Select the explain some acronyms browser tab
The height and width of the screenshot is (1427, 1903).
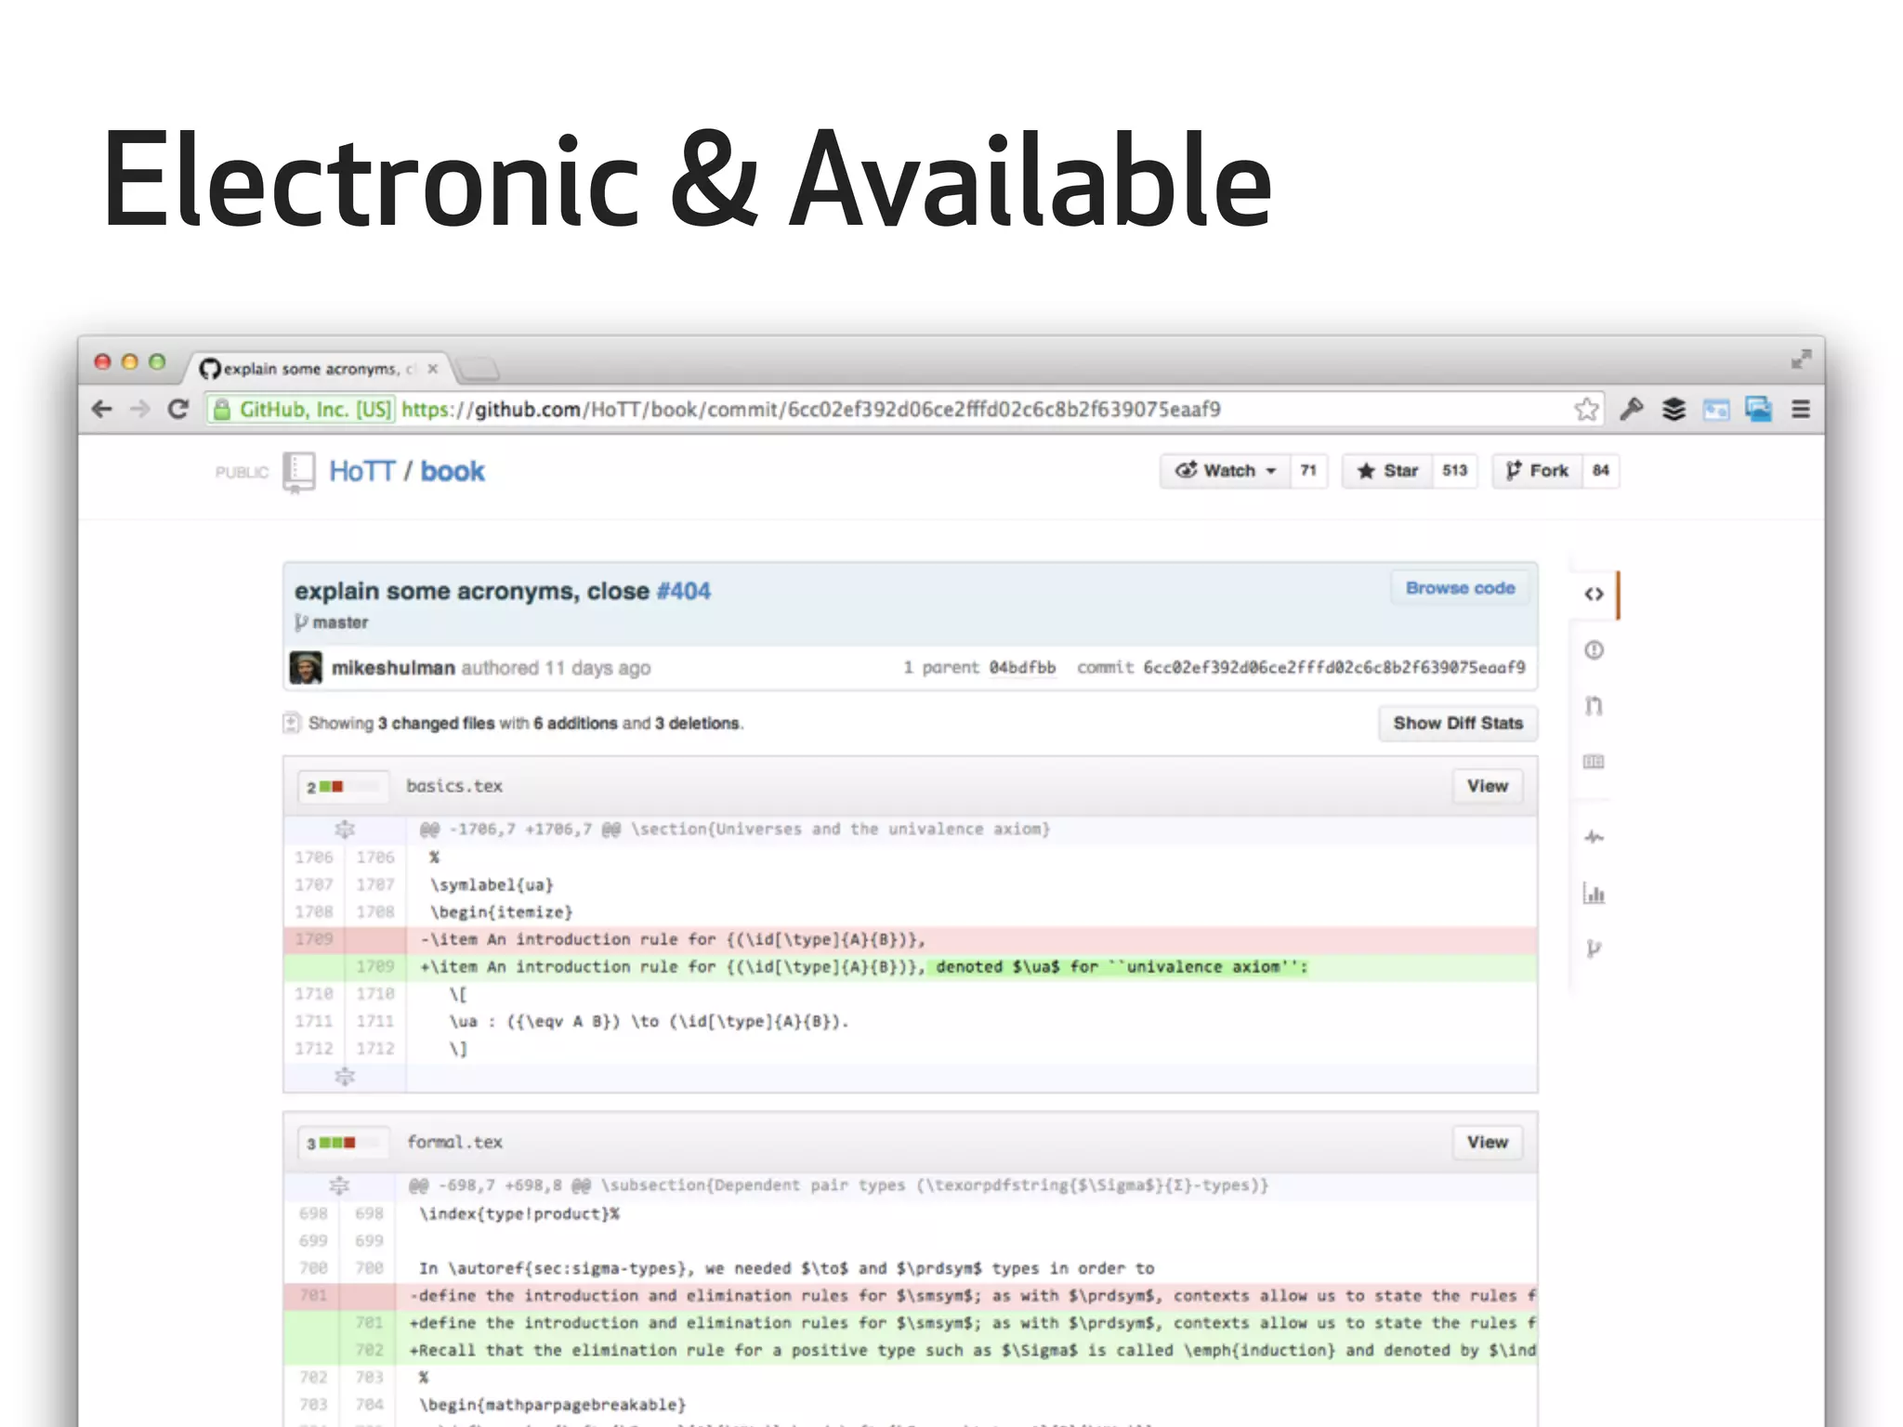click(311, 369)
